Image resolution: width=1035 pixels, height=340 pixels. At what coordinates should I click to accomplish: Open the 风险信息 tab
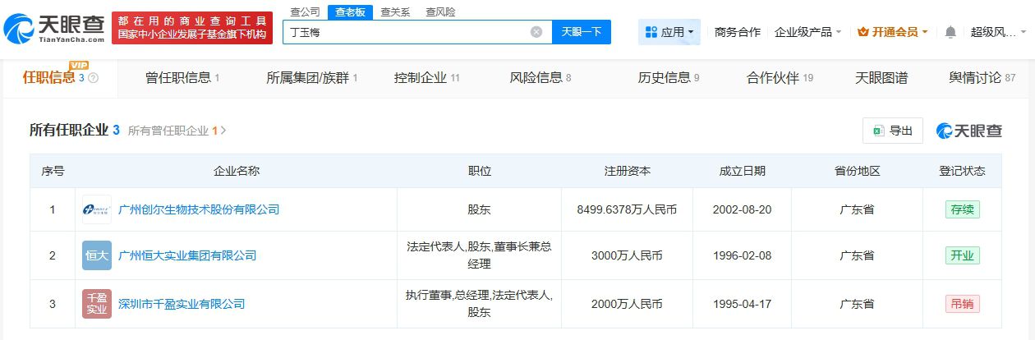540,78
